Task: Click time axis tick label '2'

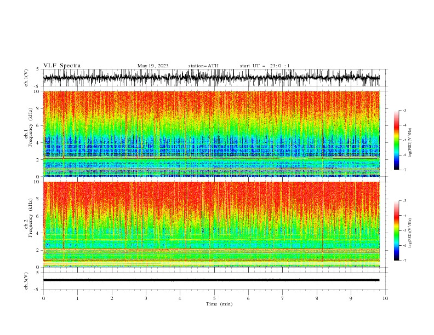Action: pyautogui.click(x=112, y=298)
